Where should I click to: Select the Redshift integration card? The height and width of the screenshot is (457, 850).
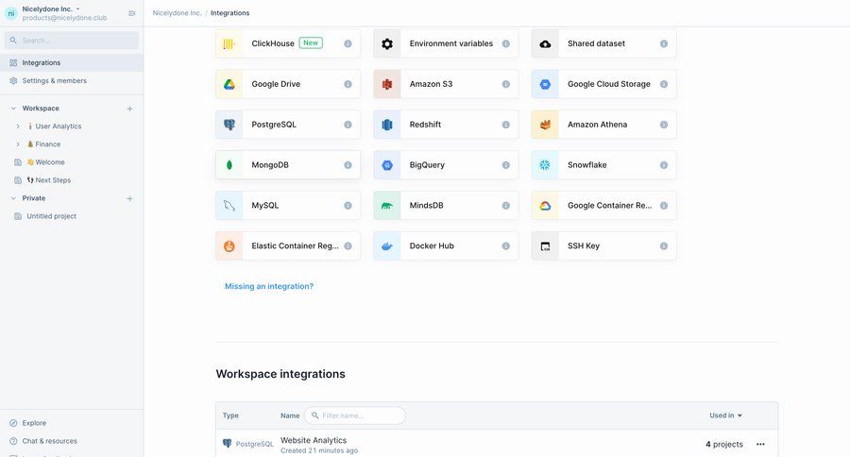[446, 125]
